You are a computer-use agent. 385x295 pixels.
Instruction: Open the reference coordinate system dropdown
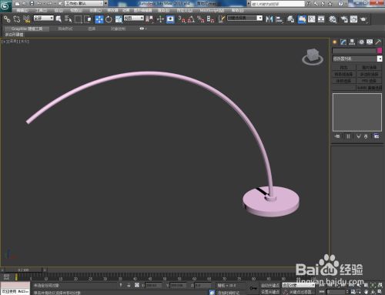click(134, 18)
